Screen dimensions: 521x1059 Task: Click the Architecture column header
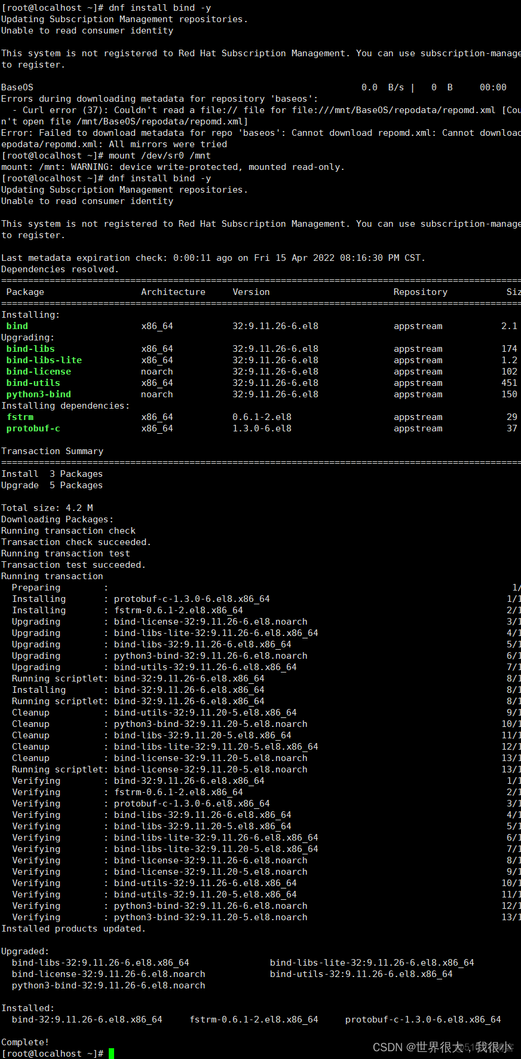[173, 292]
